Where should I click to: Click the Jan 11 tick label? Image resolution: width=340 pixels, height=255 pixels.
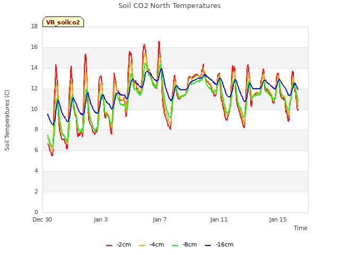pos(219,219)
